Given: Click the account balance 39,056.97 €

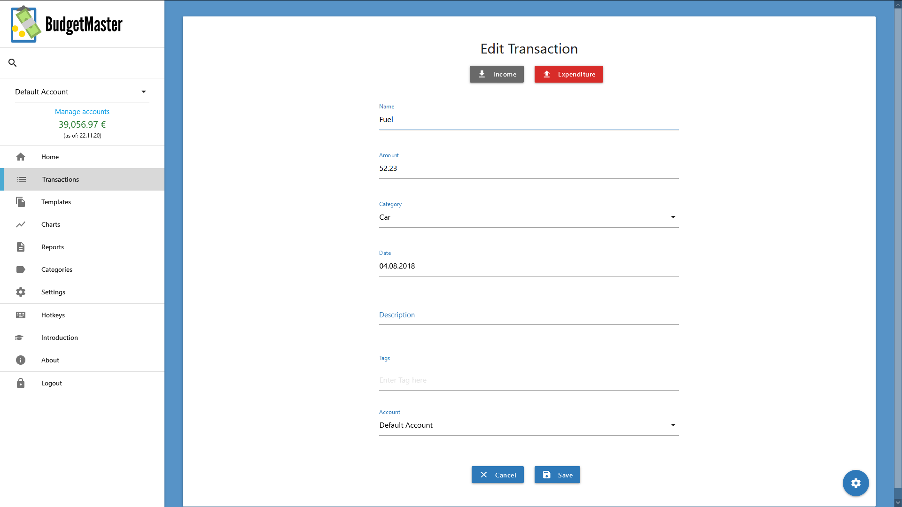Looking at the screenshot, I should [x=82, y=124].
